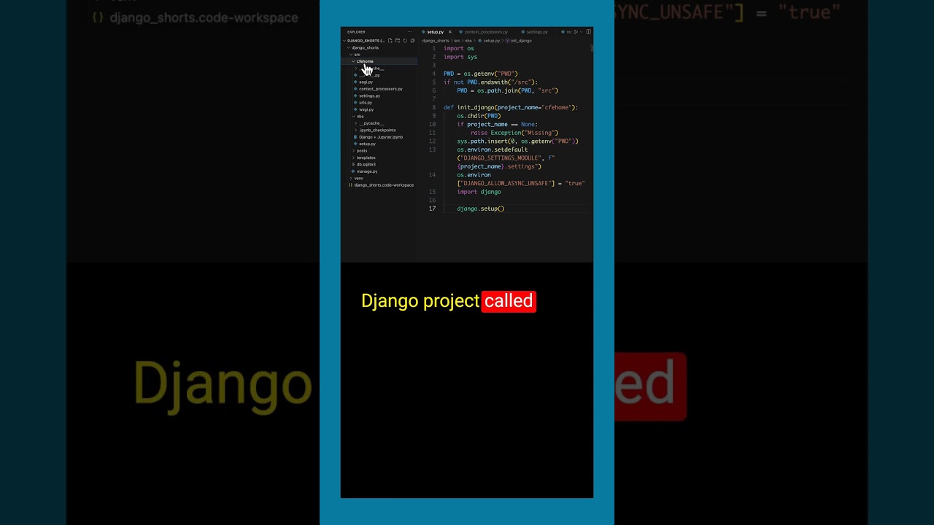Click the init_django breadcrumb symbol
This screenshot has width=934, height=525.
click(x=519, y=41)
